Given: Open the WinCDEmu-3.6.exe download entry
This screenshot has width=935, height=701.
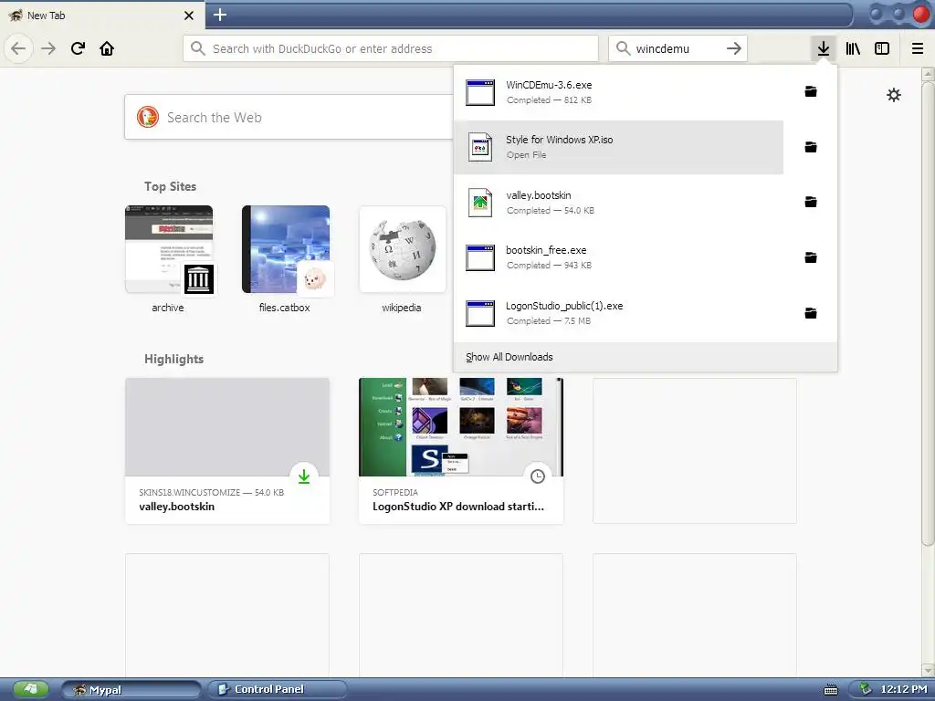Looking at the screenshot, I should [x=618, y=92].
